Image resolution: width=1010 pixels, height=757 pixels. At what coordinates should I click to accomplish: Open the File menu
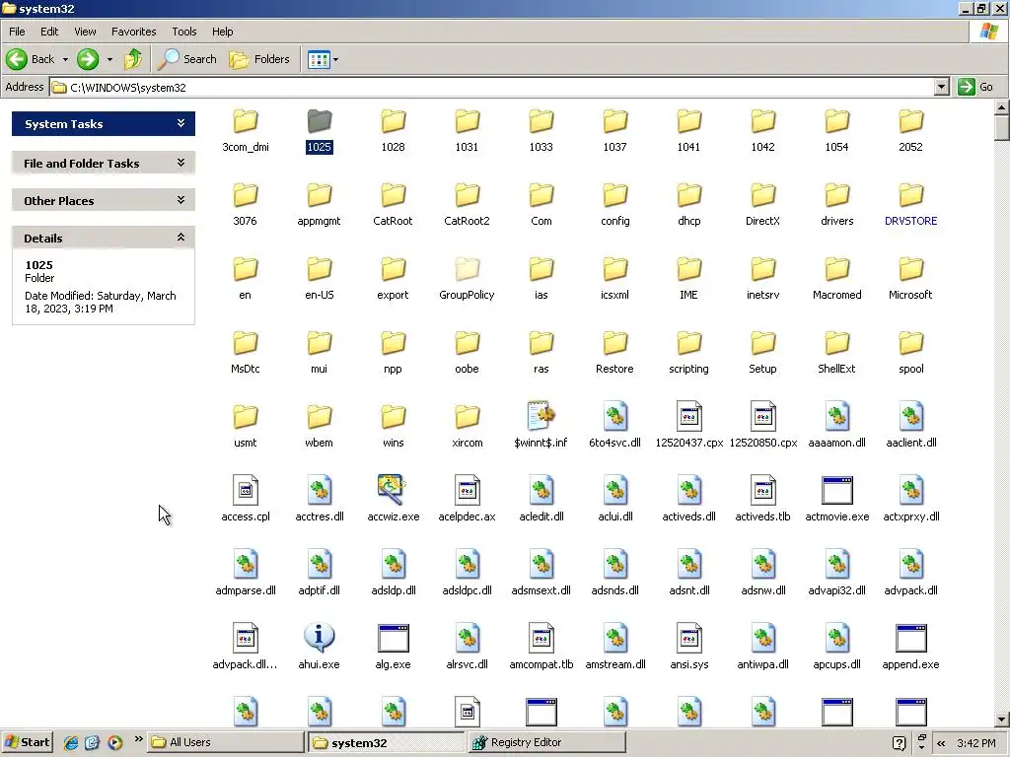coord(18,32)
